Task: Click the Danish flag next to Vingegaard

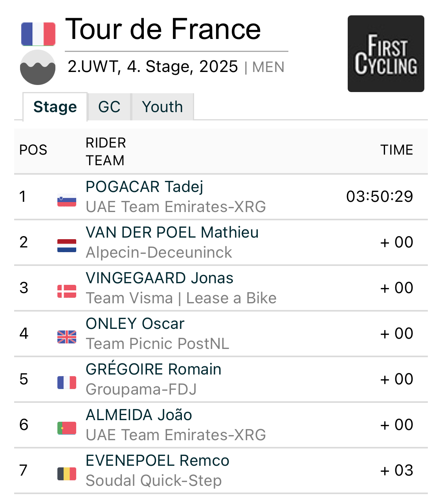Action: click(67, 292)
